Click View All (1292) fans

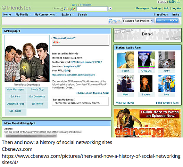(125, 103)
